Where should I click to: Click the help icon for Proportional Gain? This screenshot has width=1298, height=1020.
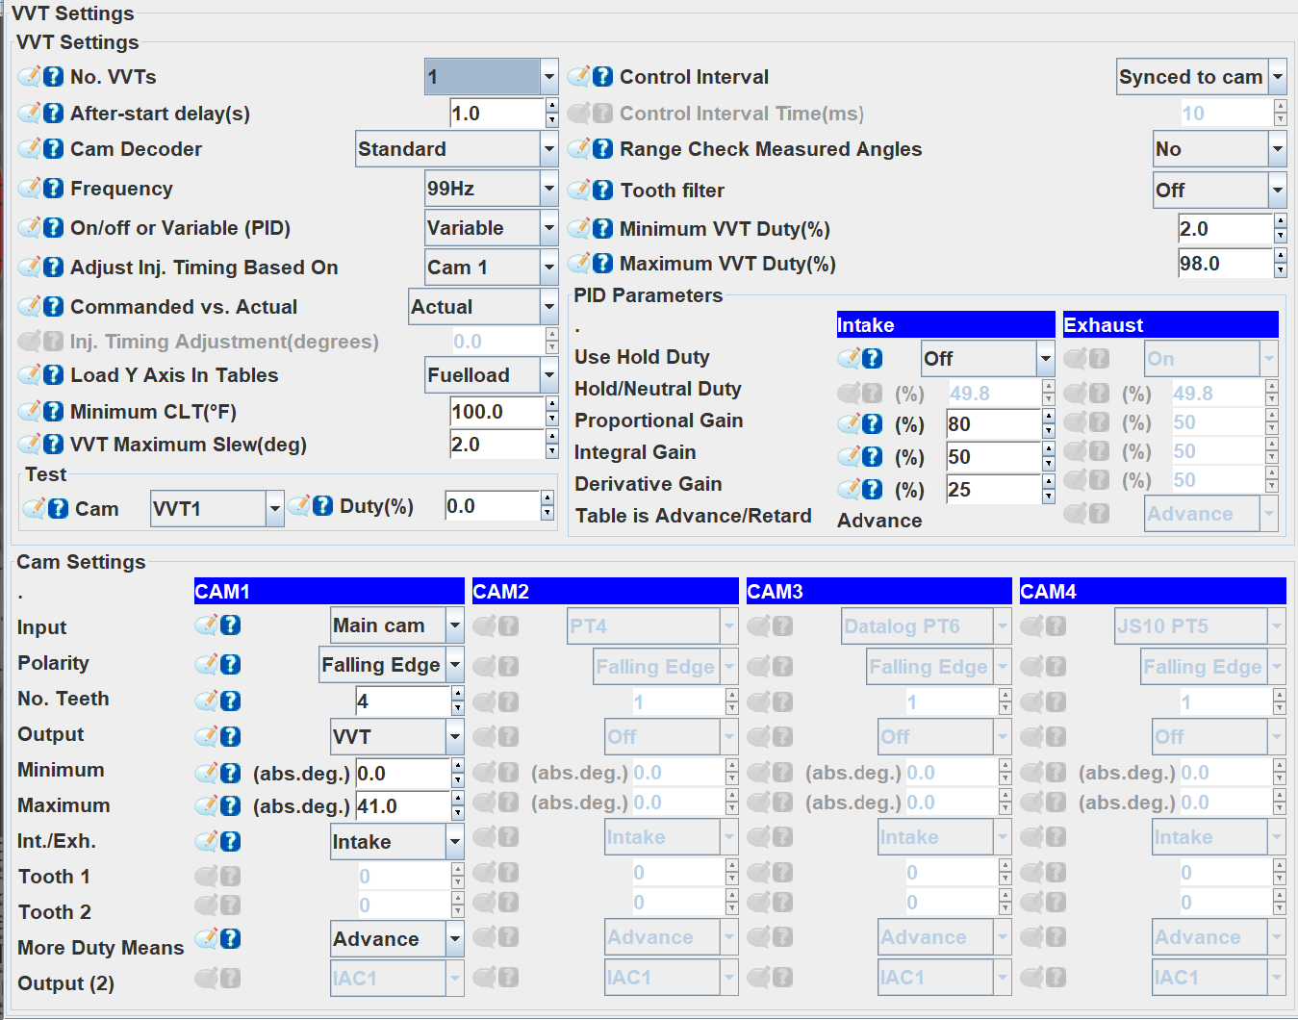(x=873, y=424)
